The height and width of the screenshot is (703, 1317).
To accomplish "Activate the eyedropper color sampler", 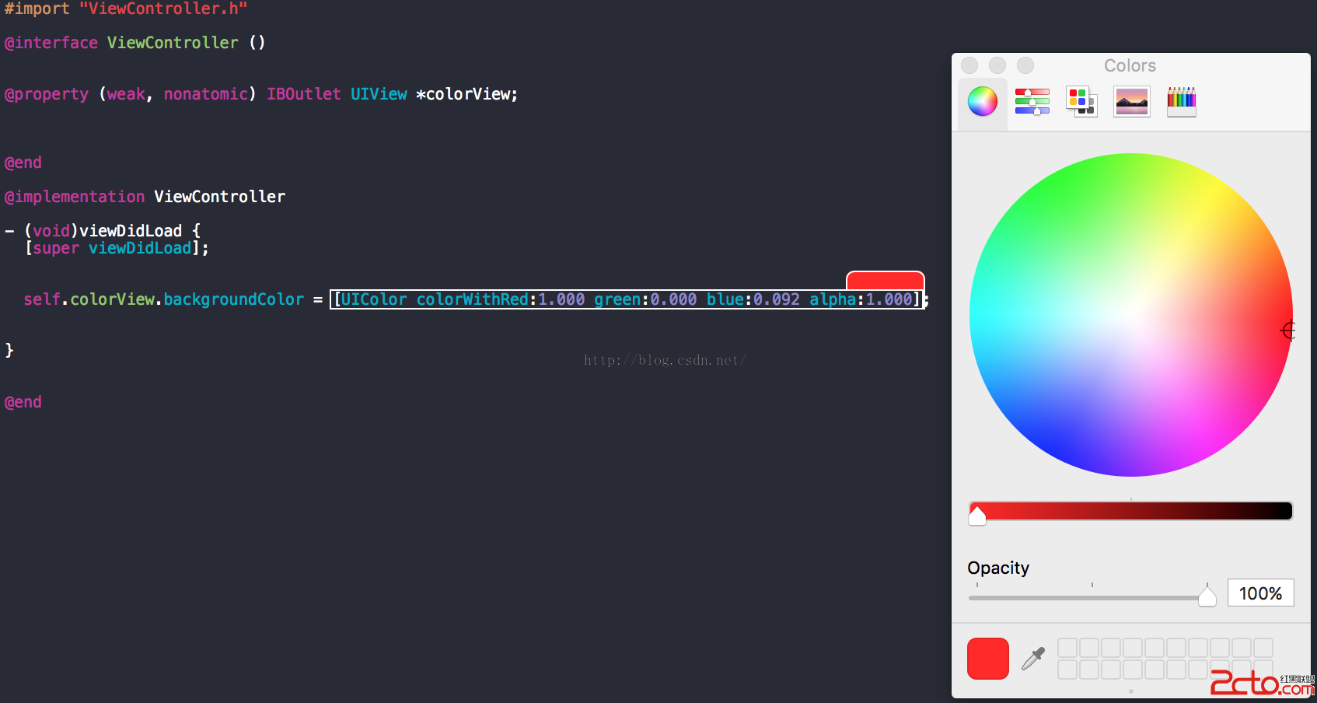I will [1033, 659].
